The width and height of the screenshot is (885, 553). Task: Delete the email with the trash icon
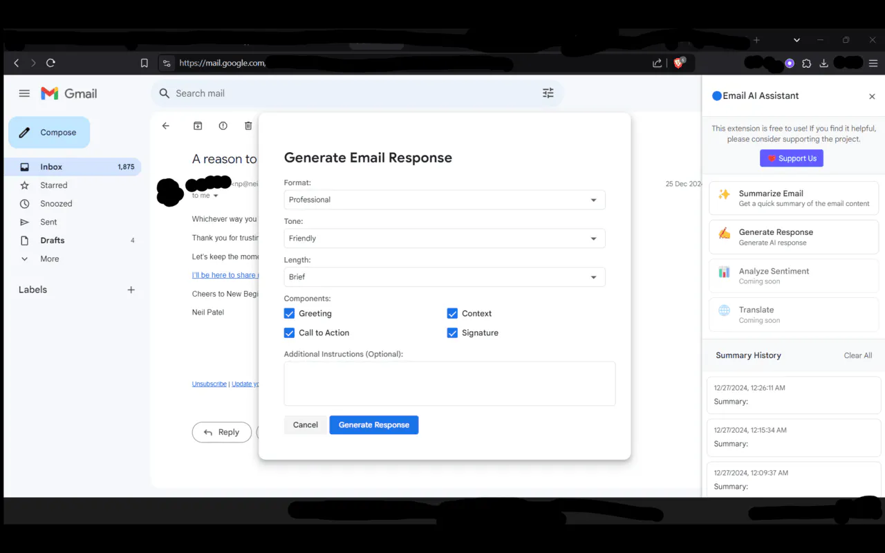tap(248, 126)
